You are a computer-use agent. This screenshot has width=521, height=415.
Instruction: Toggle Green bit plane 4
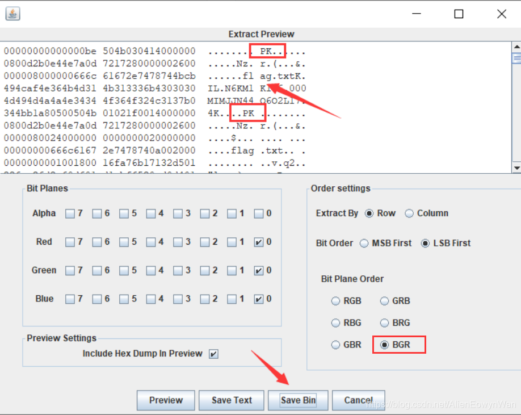[151, 270]
